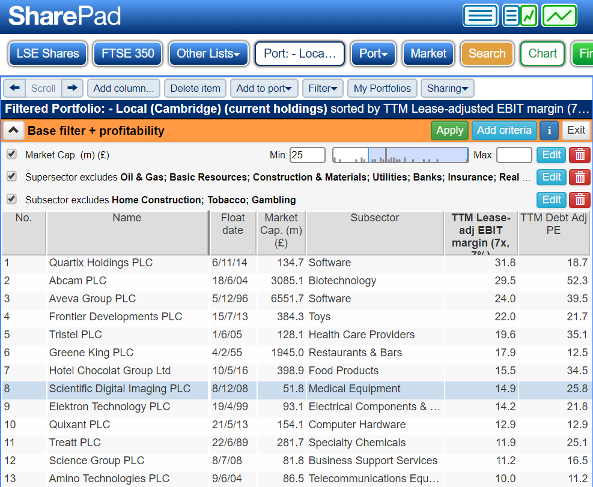Click the Market Cap Min input field
Image resolution: width=593 pixels, height=487 pixels.
pyautogui.click(x=308, y=155)
